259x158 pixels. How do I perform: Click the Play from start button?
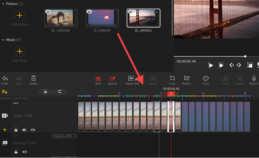click(x=210, y=65)
